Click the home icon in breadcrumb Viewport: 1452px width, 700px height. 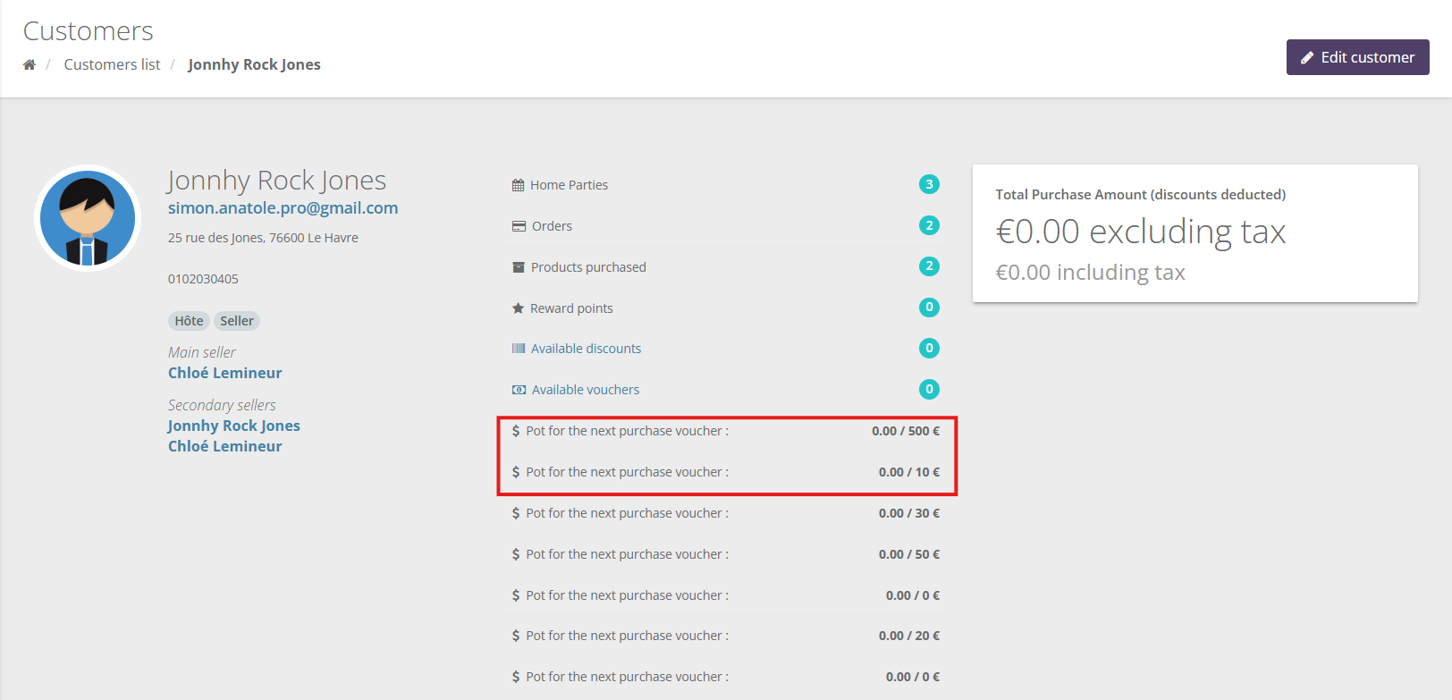point(30,64)
